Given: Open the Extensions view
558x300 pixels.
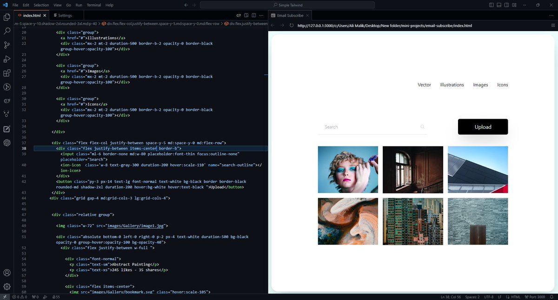Looking at the screenshot, I should pos(7,73).
